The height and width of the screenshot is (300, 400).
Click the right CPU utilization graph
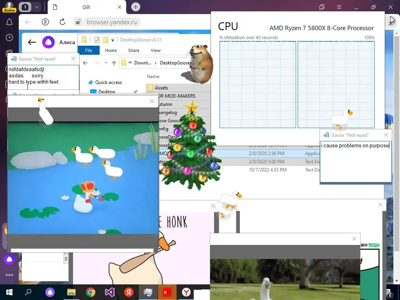click(336, 84)
